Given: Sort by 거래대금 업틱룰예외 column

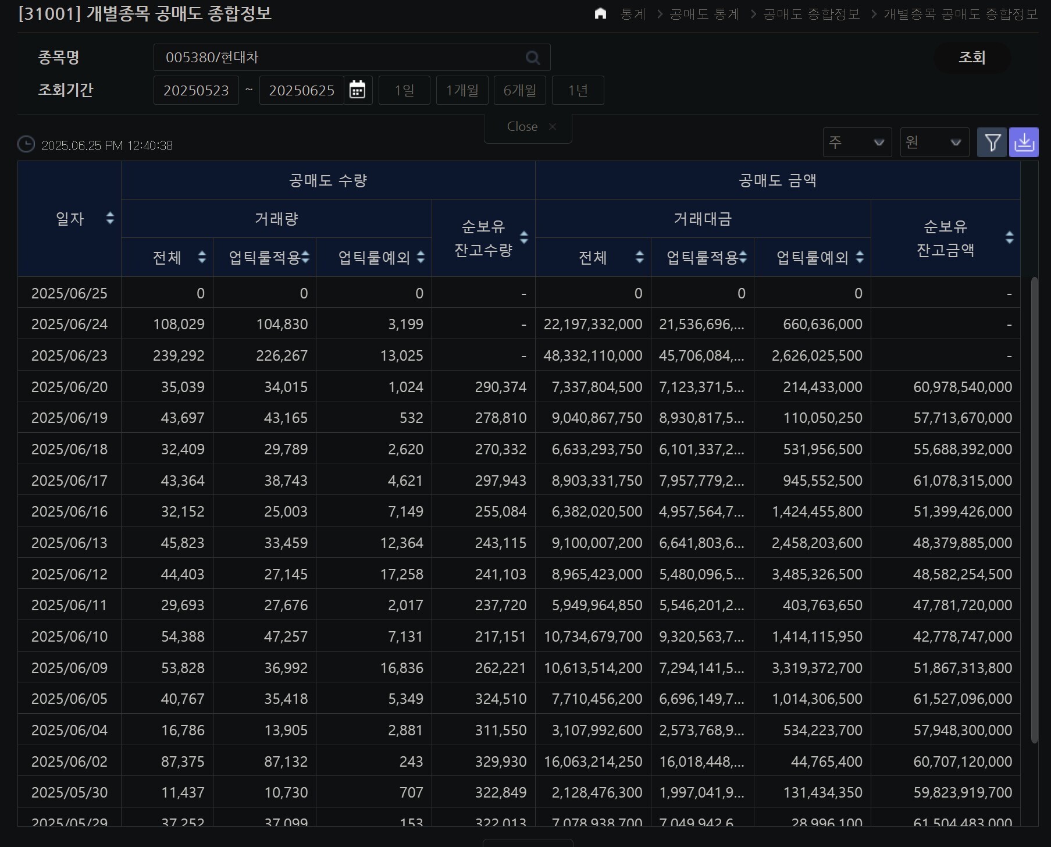Looking at the screenshot, I should coord(860,257).
